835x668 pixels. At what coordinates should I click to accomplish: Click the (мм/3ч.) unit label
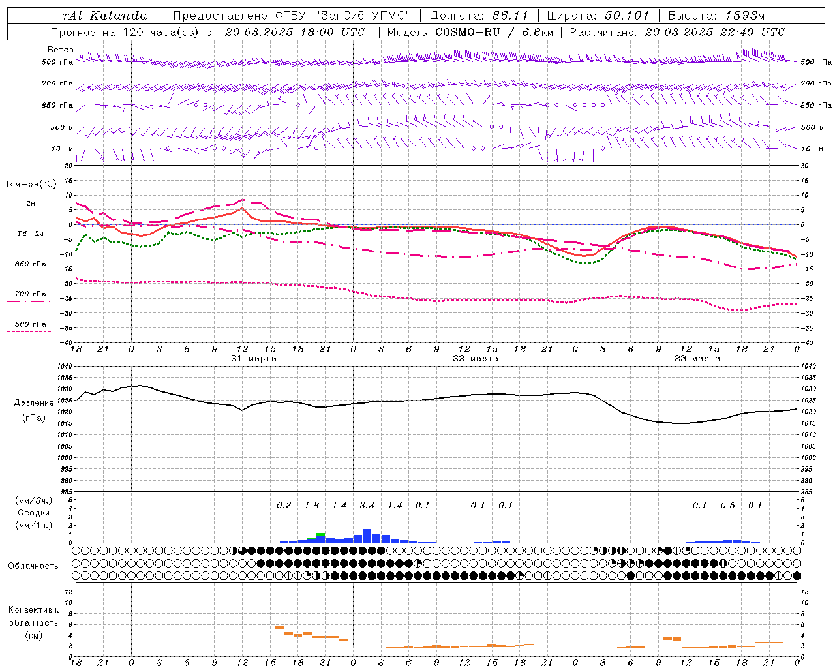click(x=33, y=500)
